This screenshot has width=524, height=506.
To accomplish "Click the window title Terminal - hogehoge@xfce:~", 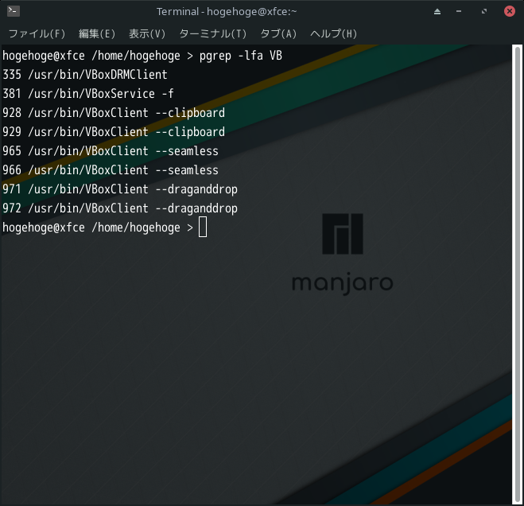I will [x=227, y=12].
